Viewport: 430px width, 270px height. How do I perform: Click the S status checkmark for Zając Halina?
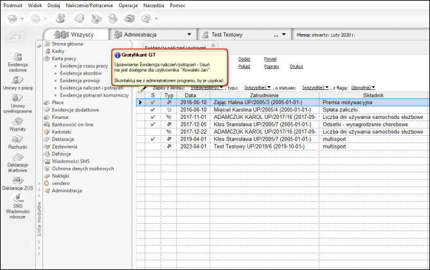click(x=152, y=102)
